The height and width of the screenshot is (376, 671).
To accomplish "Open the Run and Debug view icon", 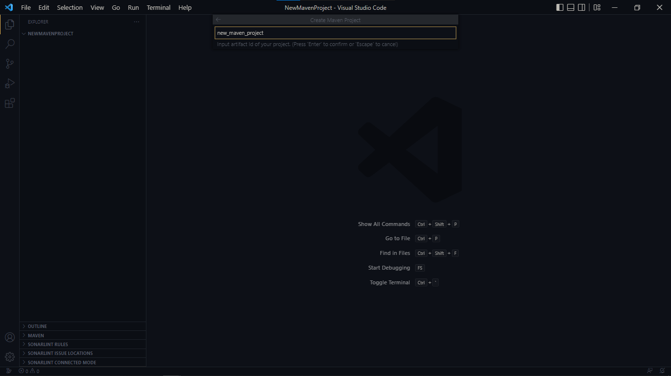I will 10,83.
